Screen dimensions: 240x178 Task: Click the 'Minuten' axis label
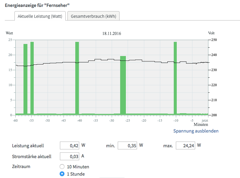pyautogui.click(x=201, y=124)
